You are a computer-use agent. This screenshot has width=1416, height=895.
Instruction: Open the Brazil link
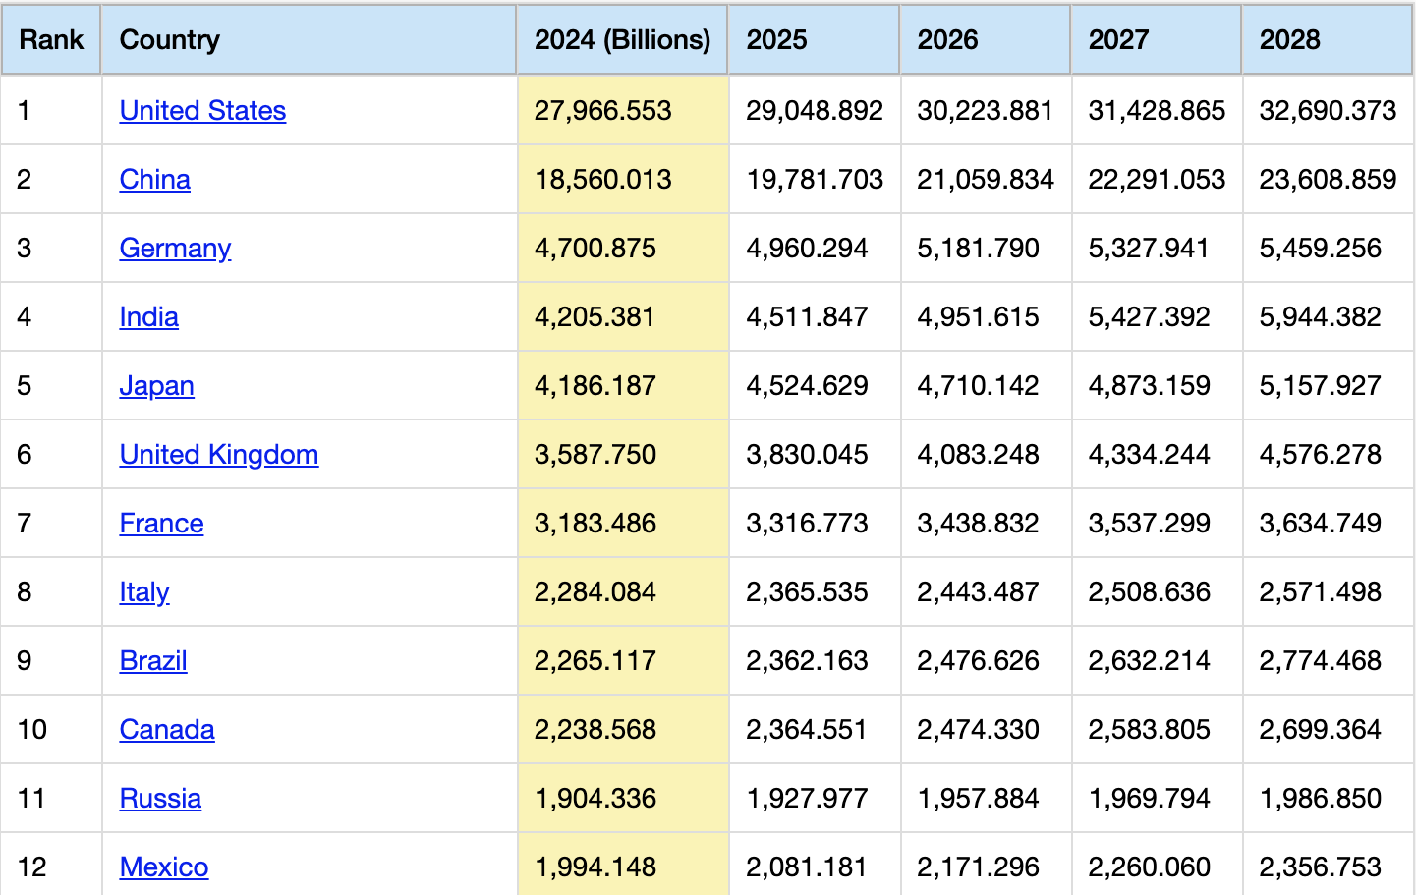(153, 661)
